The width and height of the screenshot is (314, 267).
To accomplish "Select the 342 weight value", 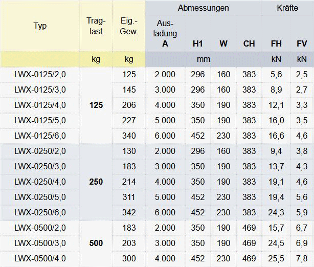I will pos(129,213).
